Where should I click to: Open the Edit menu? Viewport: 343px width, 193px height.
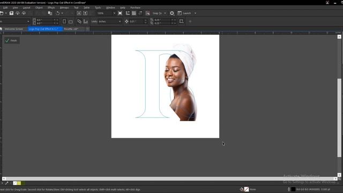coord(5,8)
